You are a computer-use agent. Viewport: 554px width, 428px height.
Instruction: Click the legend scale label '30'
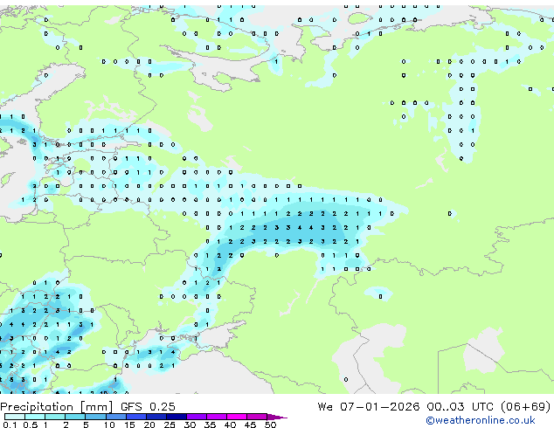(190, 425)
